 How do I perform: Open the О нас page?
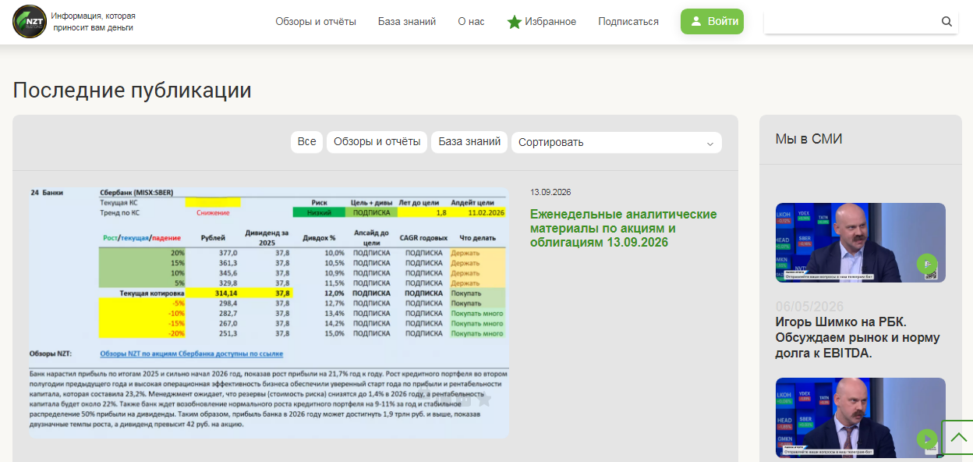pos(471,22)
